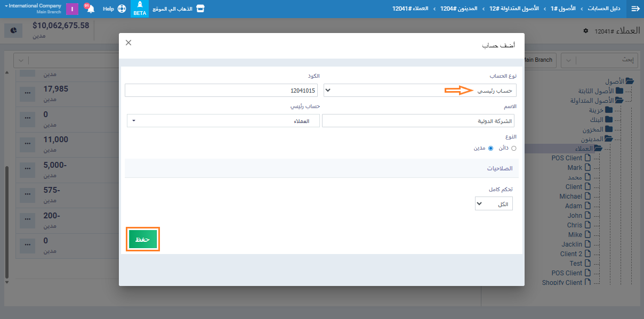Click the BETA rocket icon
Viewport: 644px width, 319px height.
(x=140, y=9)
